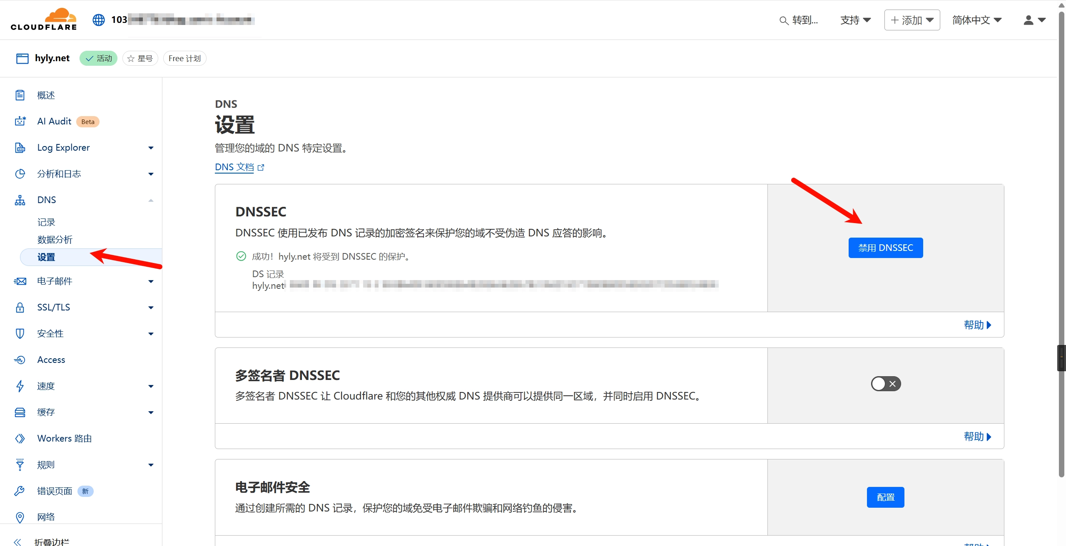Click the 规则 funnel filter icon
Image resolution: width=1066 pixels, height=546 pixels.
20,465
